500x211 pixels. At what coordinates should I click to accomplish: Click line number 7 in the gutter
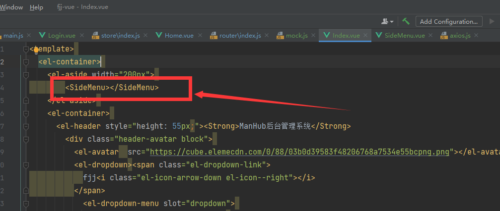tap(2, 126)
